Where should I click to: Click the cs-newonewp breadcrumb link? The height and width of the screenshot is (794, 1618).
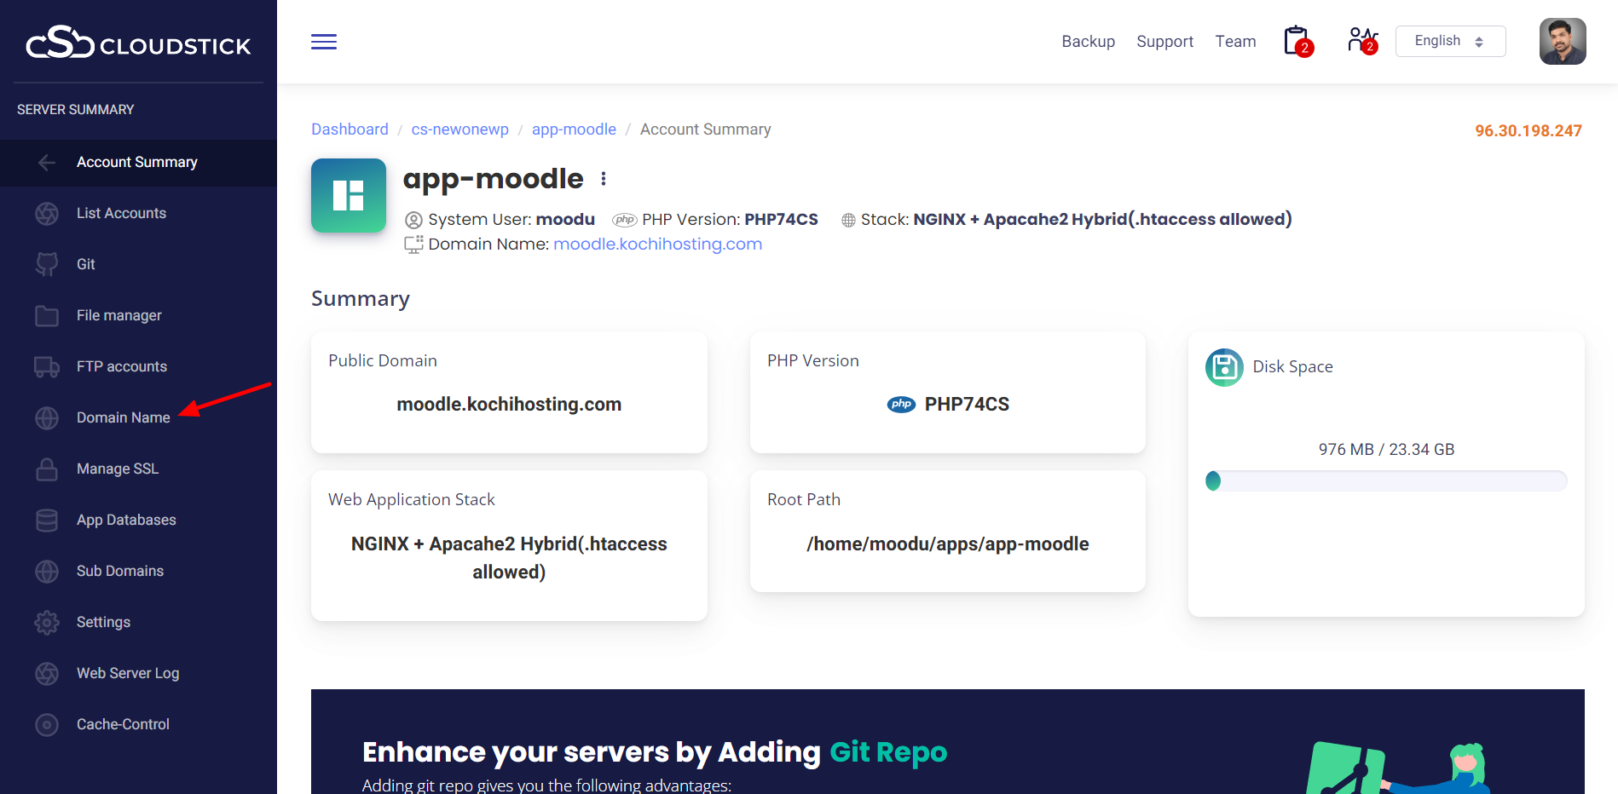[459, 129]
